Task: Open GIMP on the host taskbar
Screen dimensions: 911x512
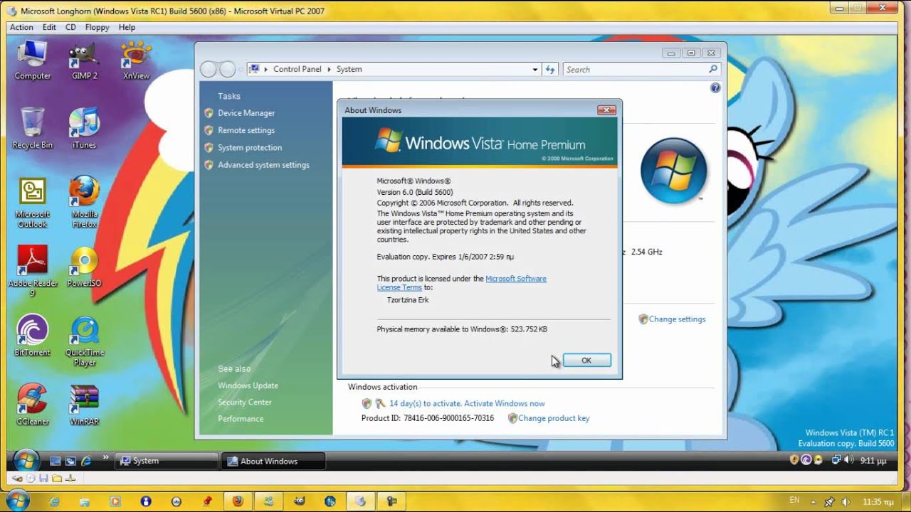Action: click(300, 501)
